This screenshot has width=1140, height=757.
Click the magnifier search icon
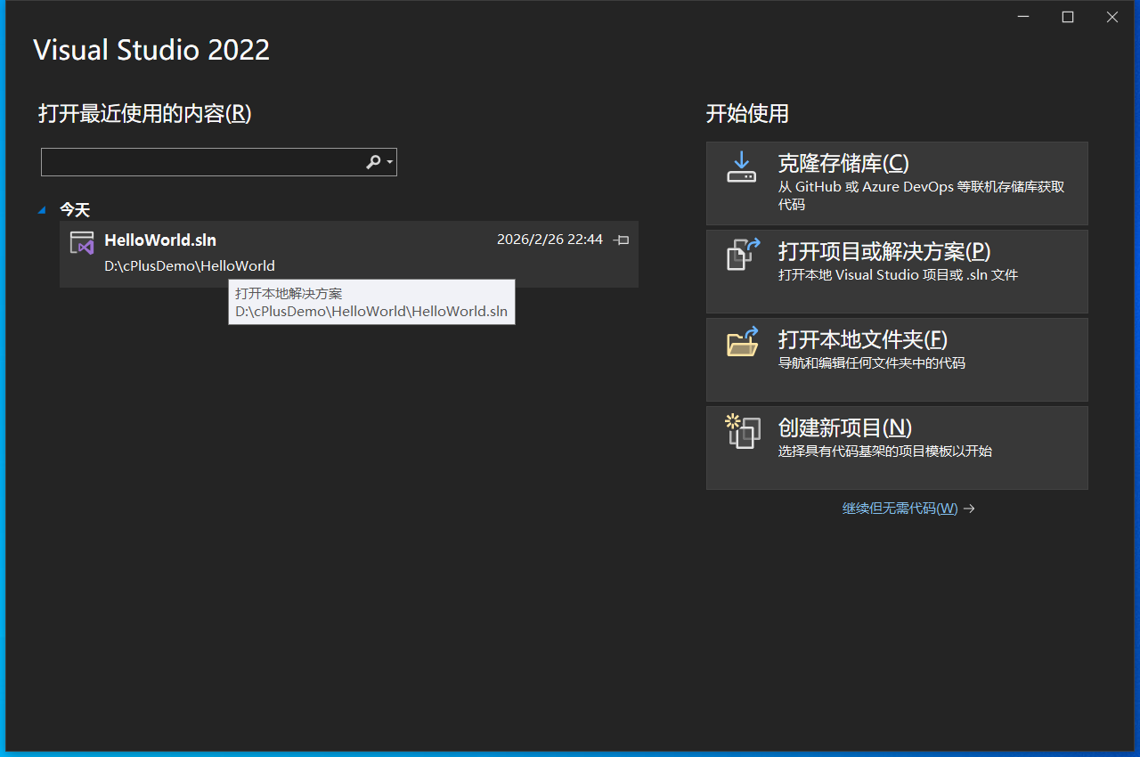coord(373,161)
